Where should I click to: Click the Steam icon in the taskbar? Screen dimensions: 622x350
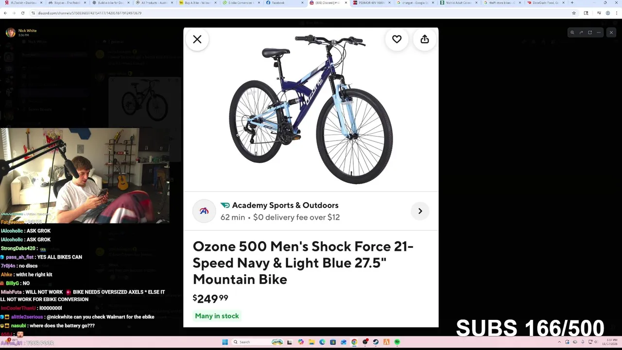pyautogui.click(x=376, y=342)
